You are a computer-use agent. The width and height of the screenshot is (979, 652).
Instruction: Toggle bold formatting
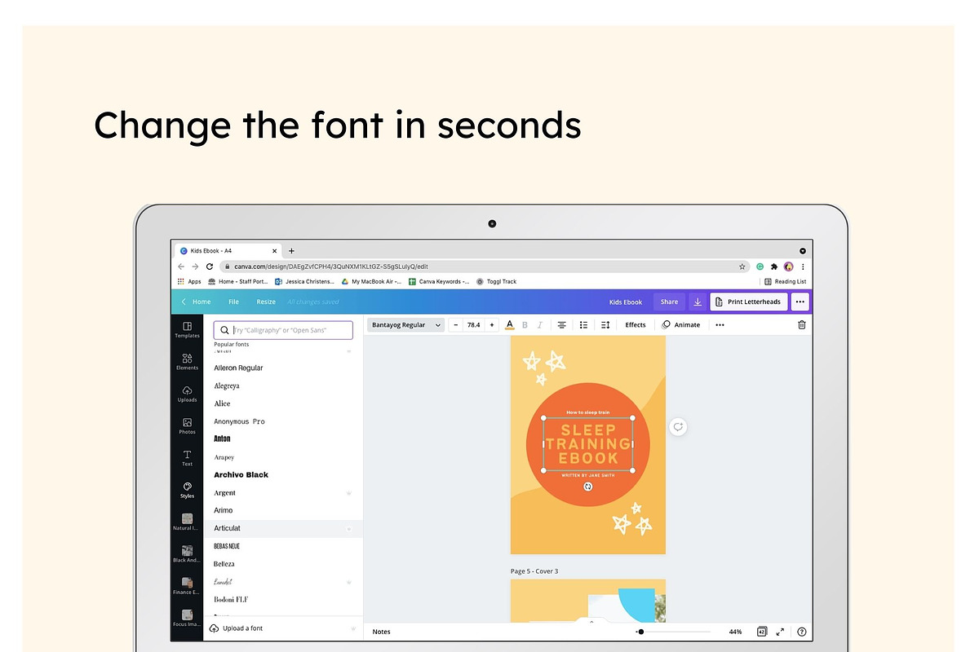click(x=525, y=324)
